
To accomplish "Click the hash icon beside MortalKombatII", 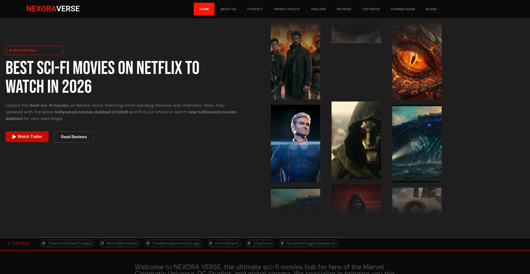I will point(103,243).
